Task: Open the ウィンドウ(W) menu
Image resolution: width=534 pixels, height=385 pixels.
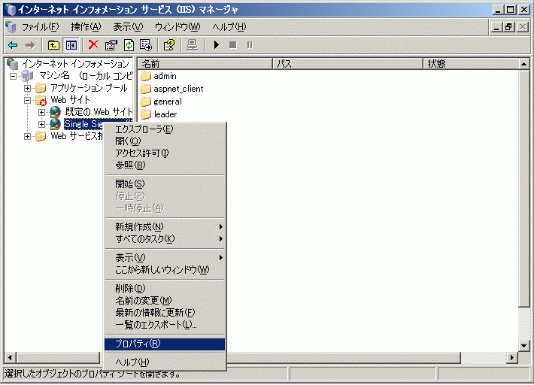Action: [177, 27]
